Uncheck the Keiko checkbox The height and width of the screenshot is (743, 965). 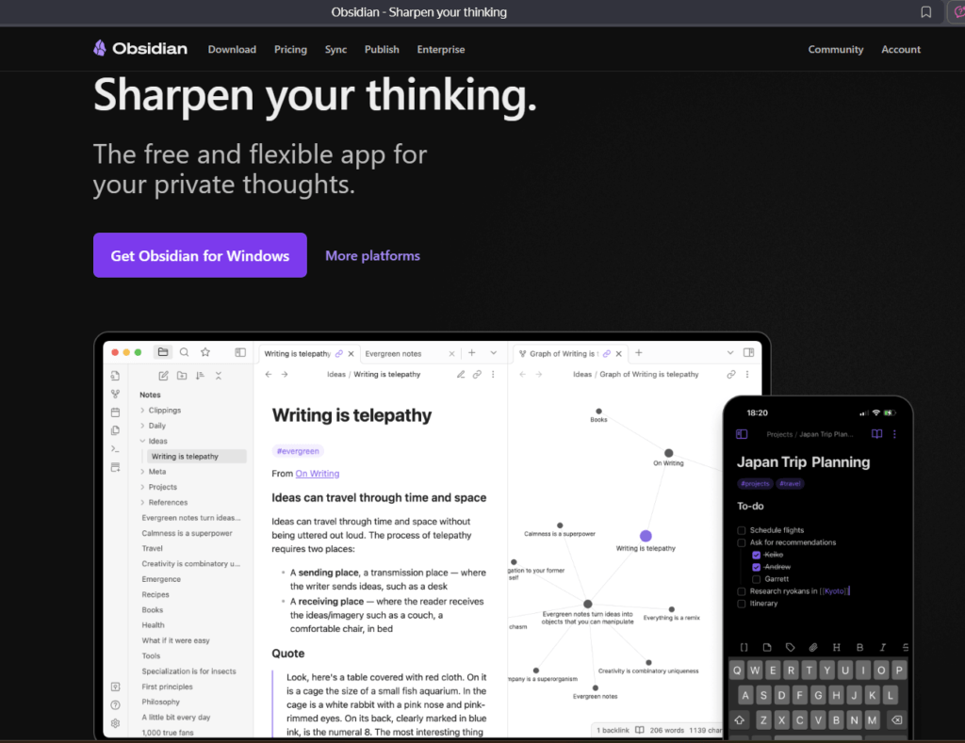pyautogui.click(x=757, y=555)
